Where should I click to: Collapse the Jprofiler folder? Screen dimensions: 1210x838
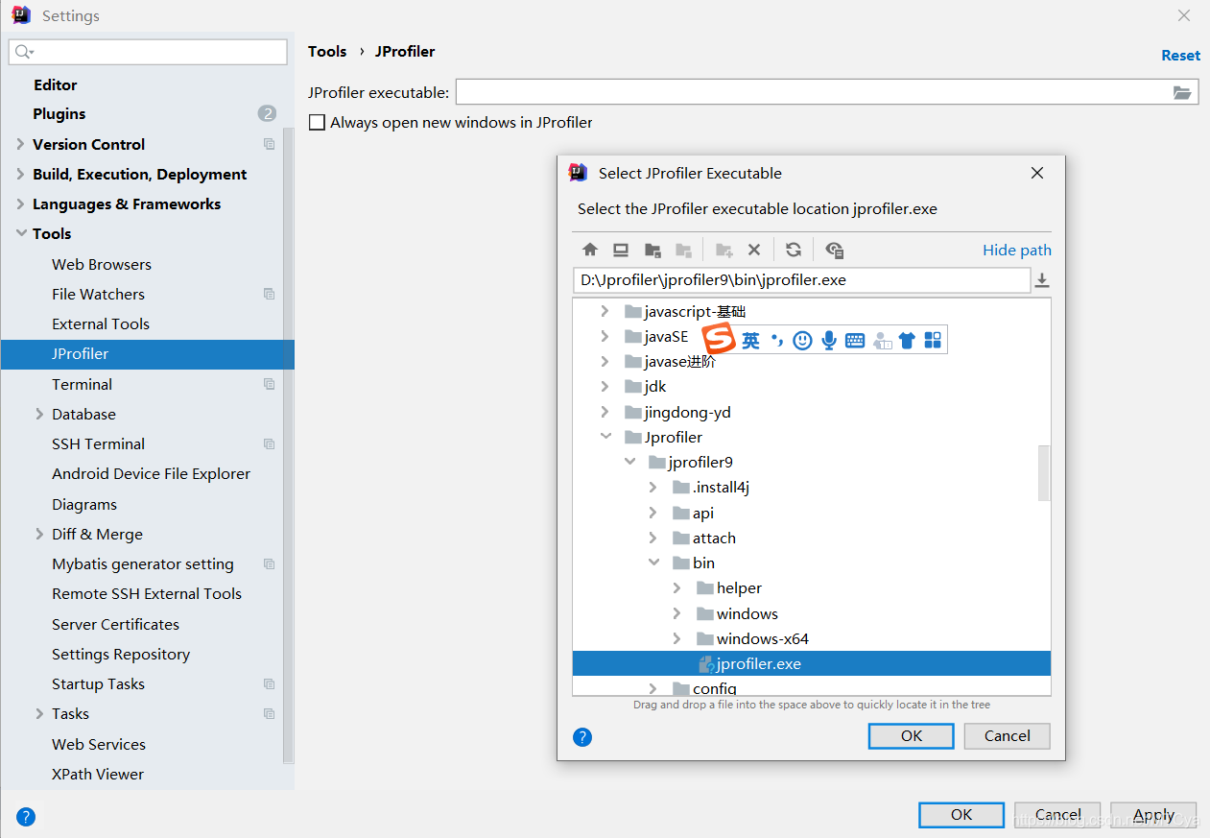605,437
